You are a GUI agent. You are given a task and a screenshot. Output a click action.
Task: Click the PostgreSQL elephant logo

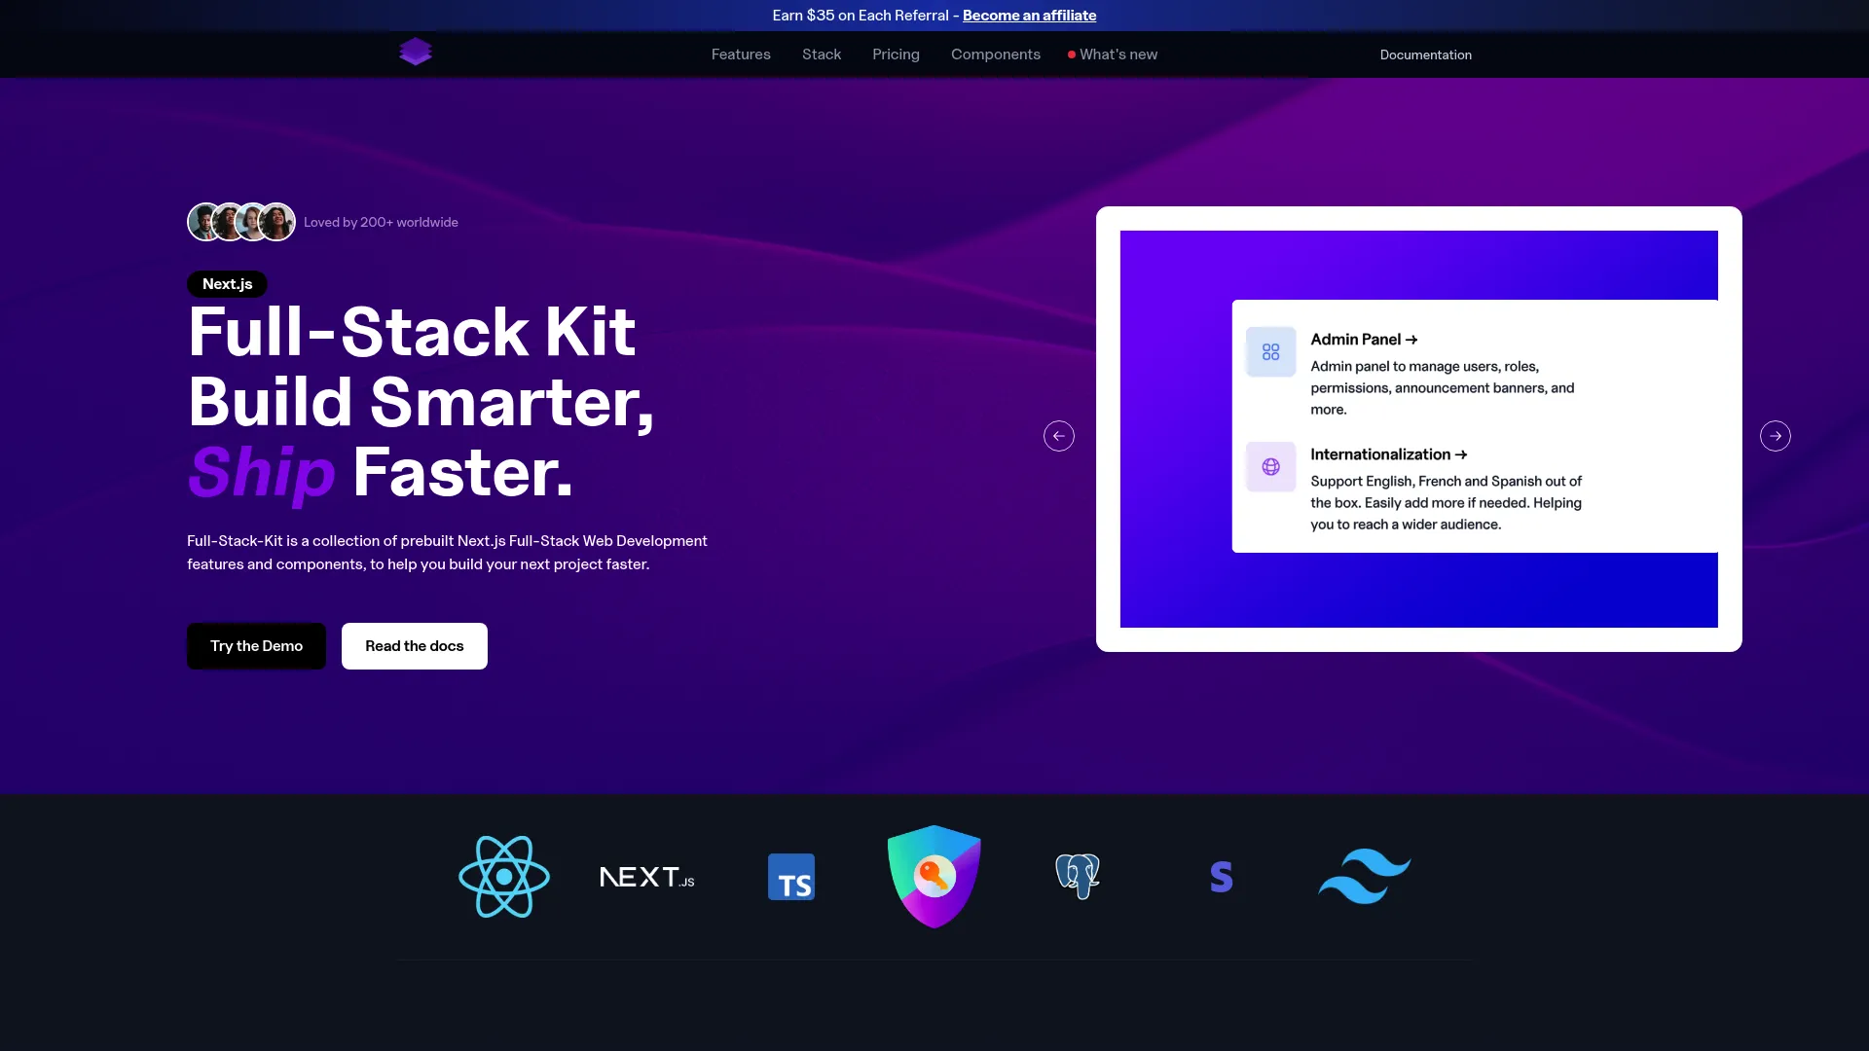[1076, 876]
